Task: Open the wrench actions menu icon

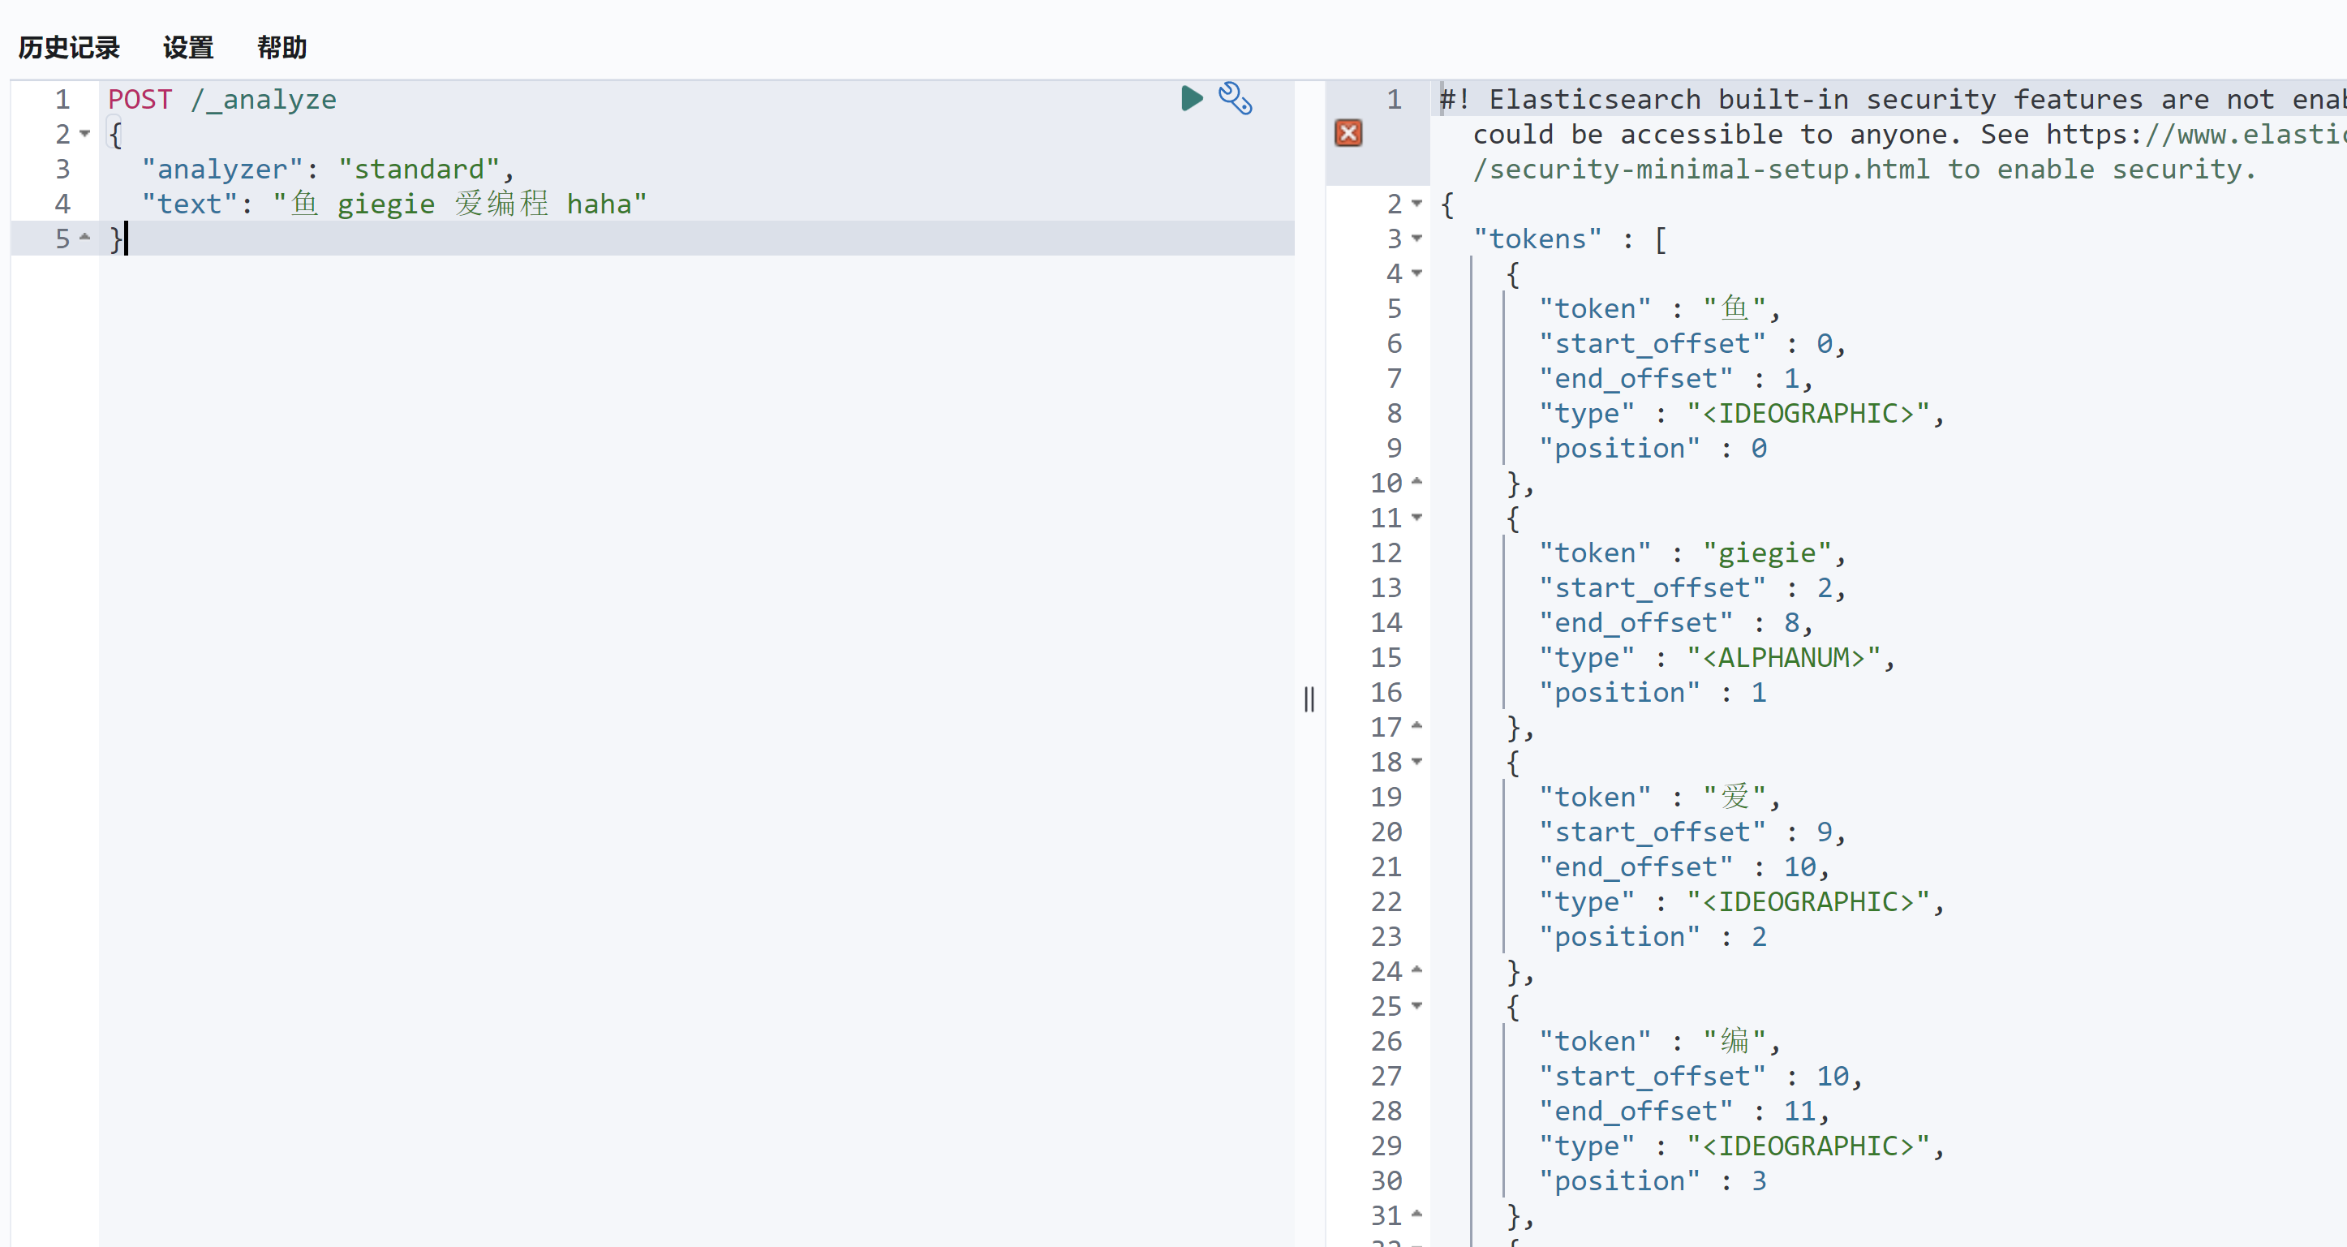Action: tap(1236, 98)
